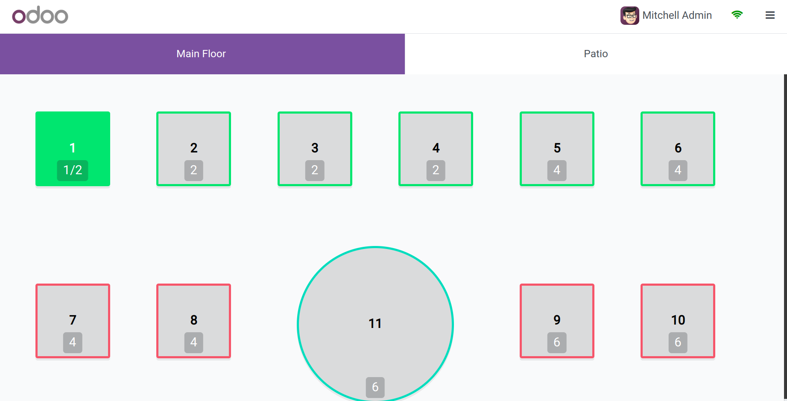Select the round table 11
Screen dimensions: 787x401
coord(375,324)
